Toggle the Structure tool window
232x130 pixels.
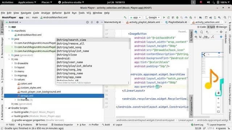point(2,75)
